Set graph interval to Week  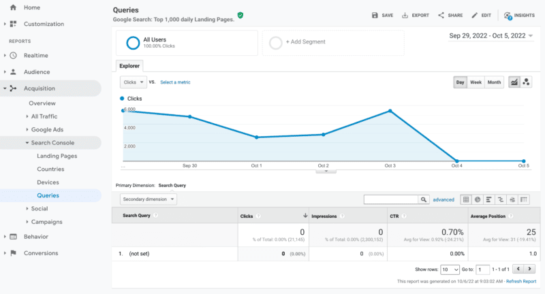(x=476, y=82)
